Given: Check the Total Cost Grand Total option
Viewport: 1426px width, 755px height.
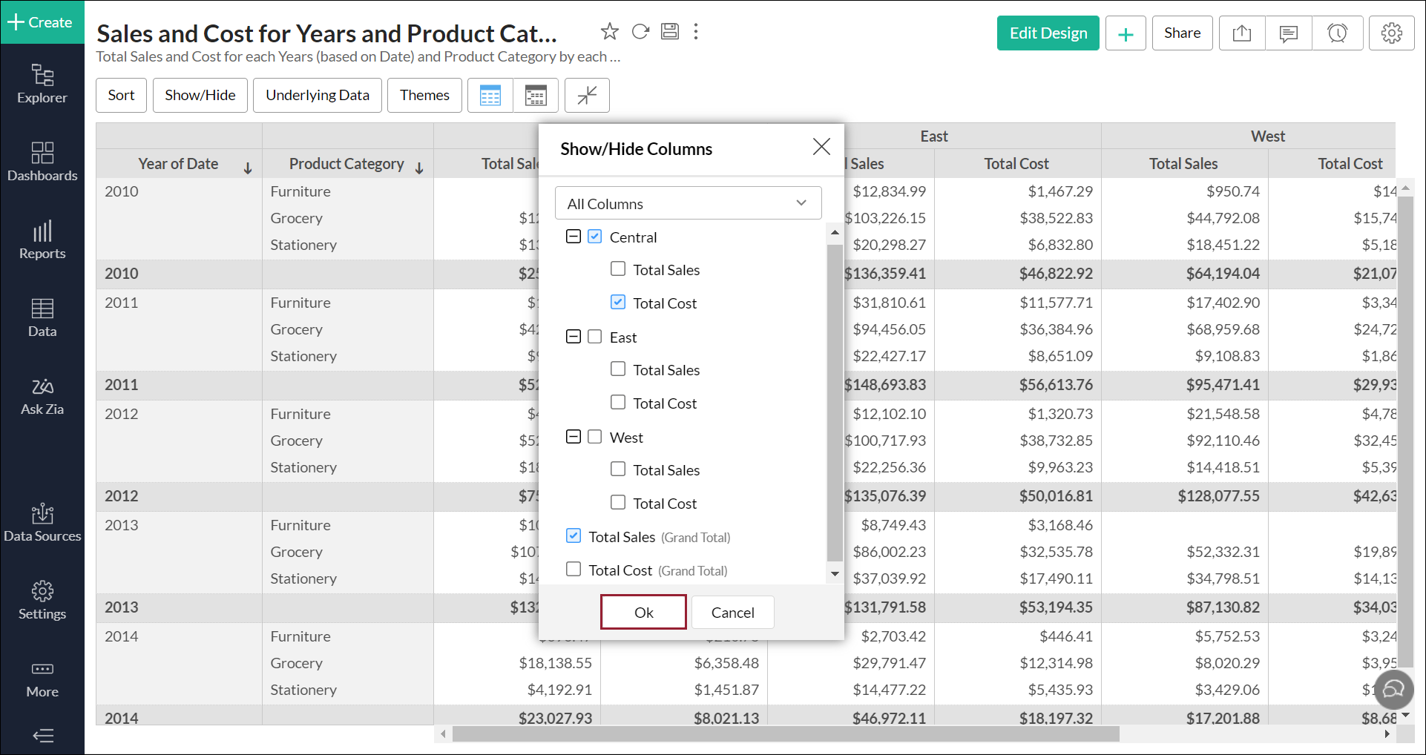Looking at the screenshot, I should coord(573,569).
